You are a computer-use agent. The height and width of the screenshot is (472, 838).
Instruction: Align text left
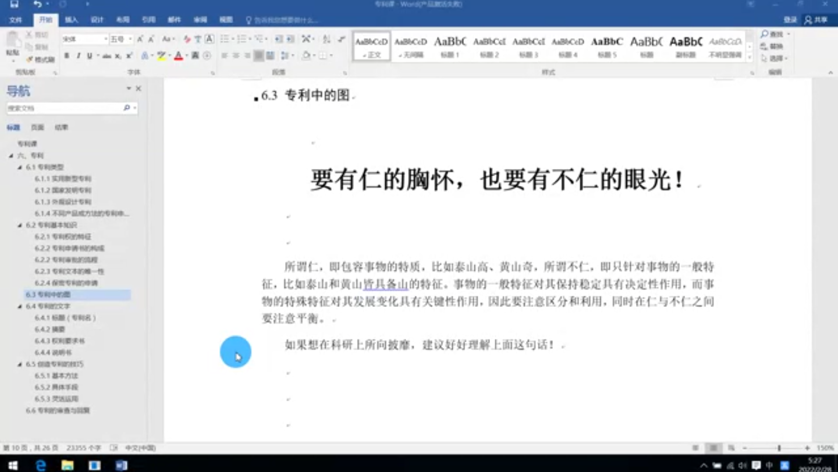[225, 56]
